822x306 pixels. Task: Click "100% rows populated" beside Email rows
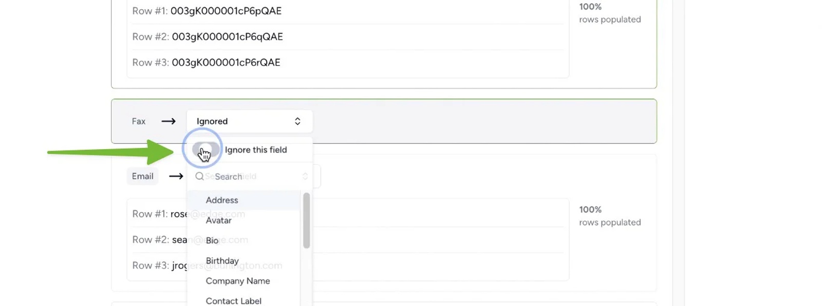coord(610,216)
